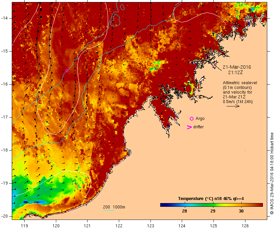Screen dimensions: 276x229
Task: Click the 'Argo' legend label
Action: pos(200,119)
